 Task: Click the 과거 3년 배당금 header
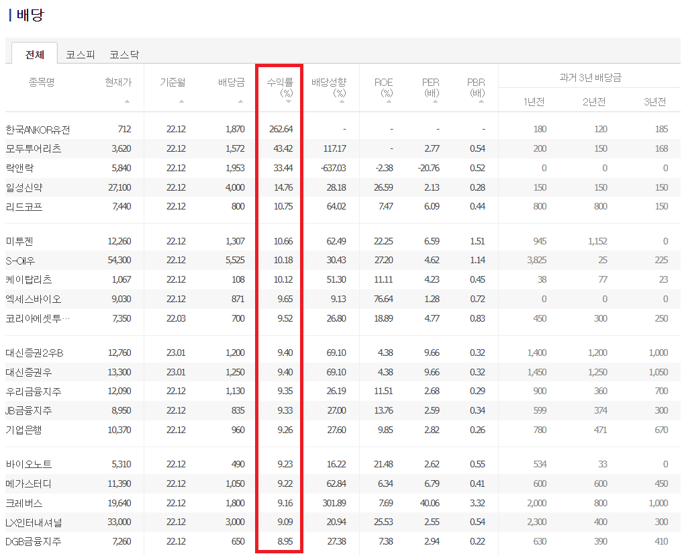pyautogui.click(x=591, y=78)
